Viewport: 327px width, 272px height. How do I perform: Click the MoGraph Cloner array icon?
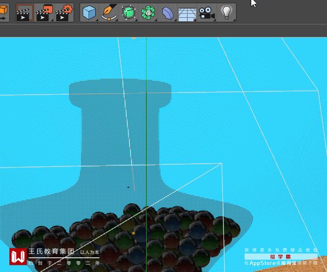click(x=148, y=13)
